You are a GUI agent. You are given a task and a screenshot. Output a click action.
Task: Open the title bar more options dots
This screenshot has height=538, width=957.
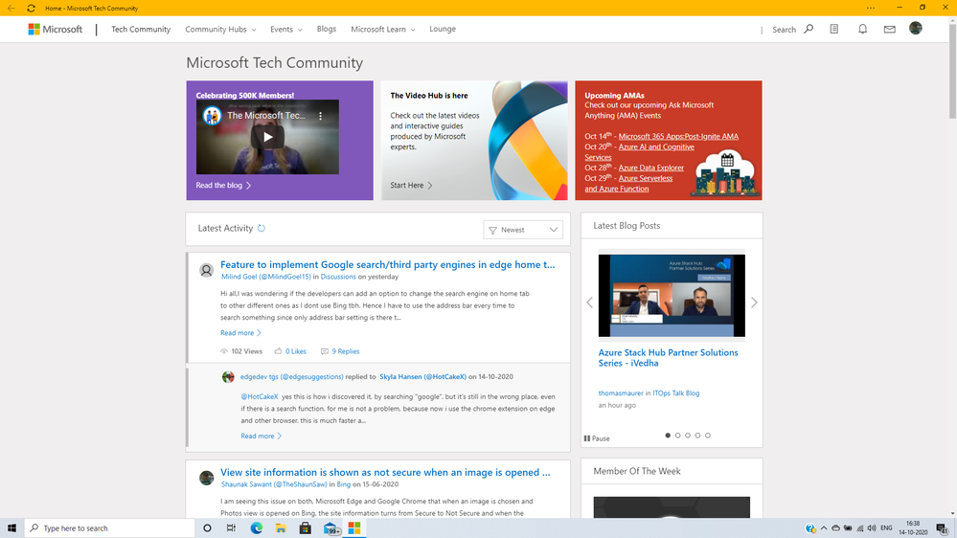[x=871, y=8]
